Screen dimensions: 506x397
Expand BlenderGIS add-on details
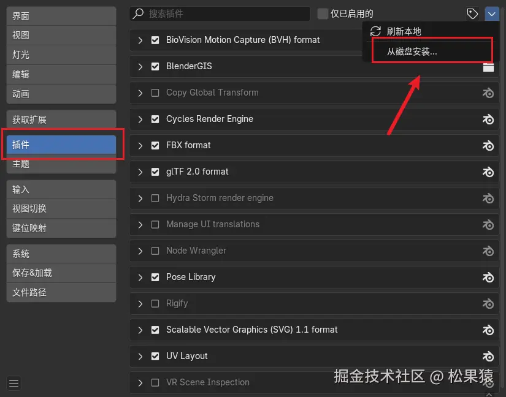[140, 67]
